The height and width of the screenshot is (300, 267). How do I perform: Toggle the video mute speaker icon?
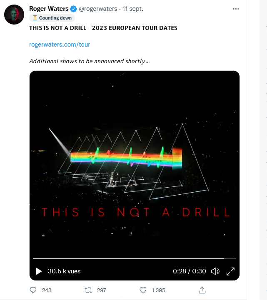[x=215, y=271]
